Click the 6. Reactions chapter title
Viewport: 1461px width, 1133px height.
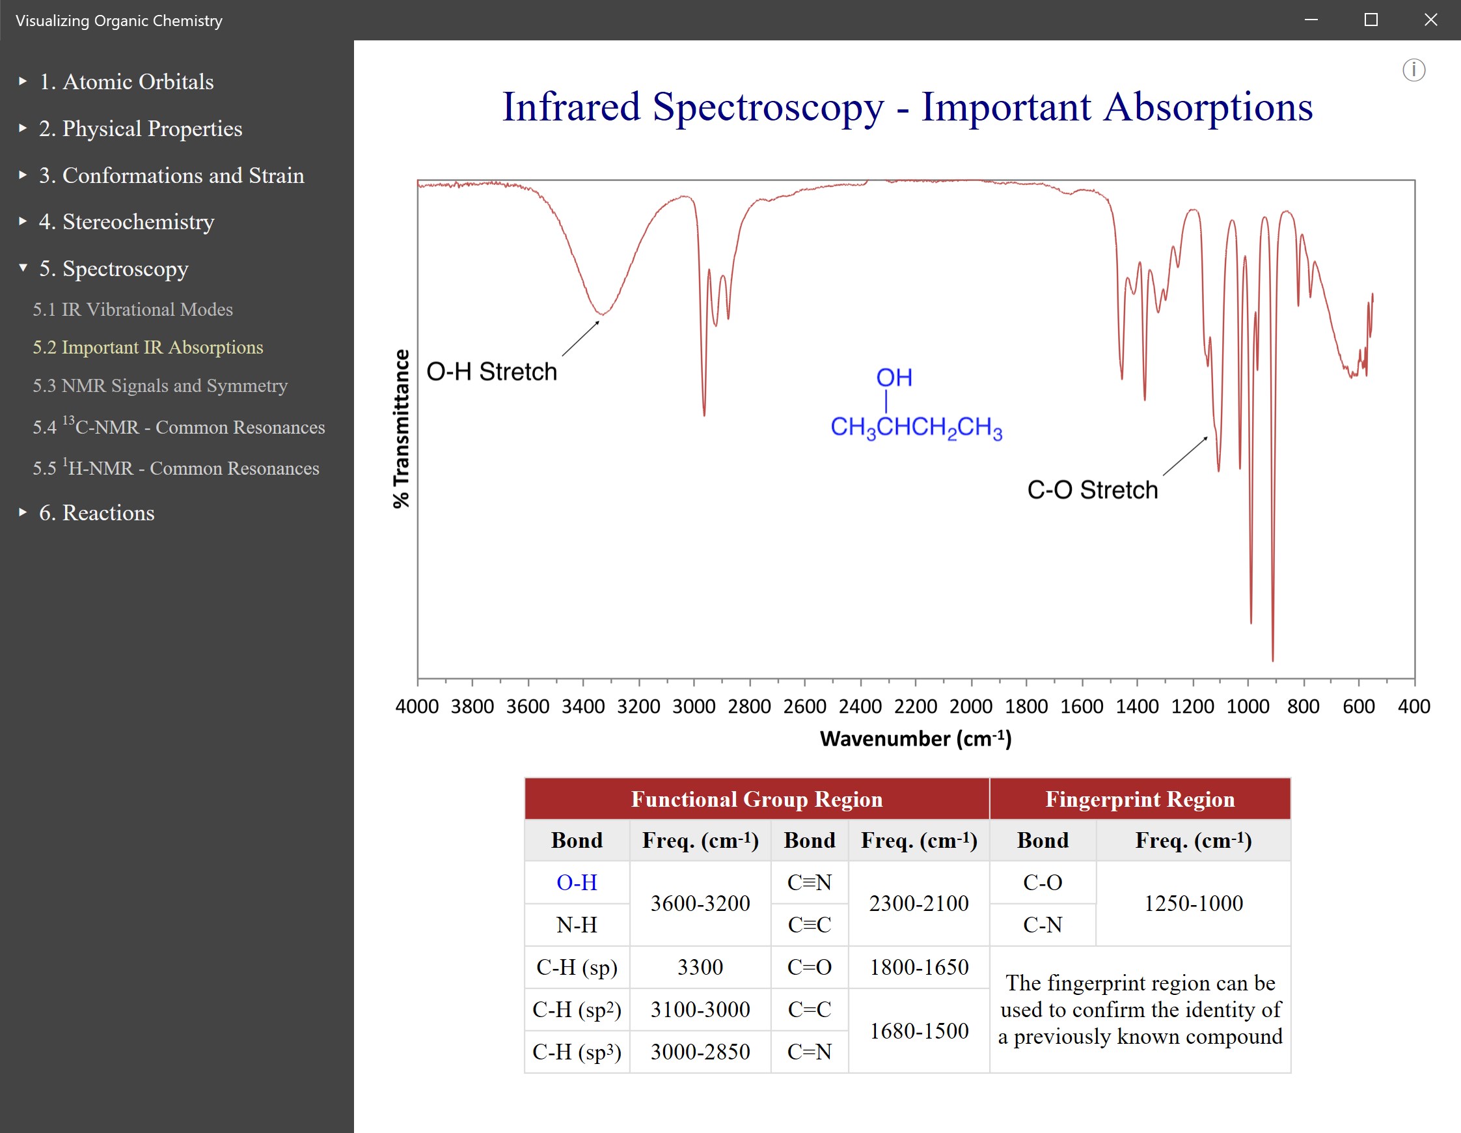point(97,512)
